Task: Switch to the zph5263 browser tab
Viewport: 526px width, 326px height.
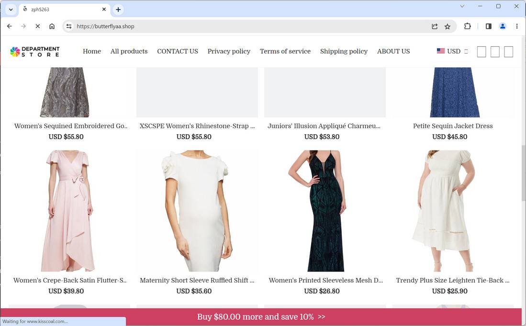Action: pos(57,9)
